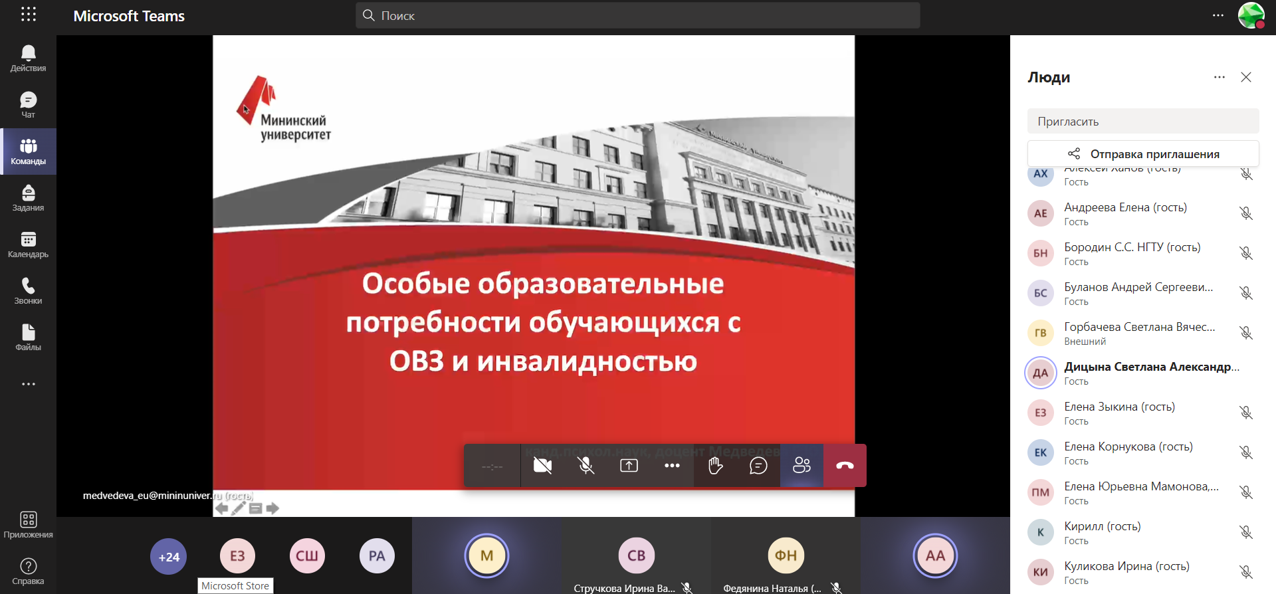Mute icon for Куликова Ирина
This screenshot has height=594, width=1276.
tap(1246, 572)
